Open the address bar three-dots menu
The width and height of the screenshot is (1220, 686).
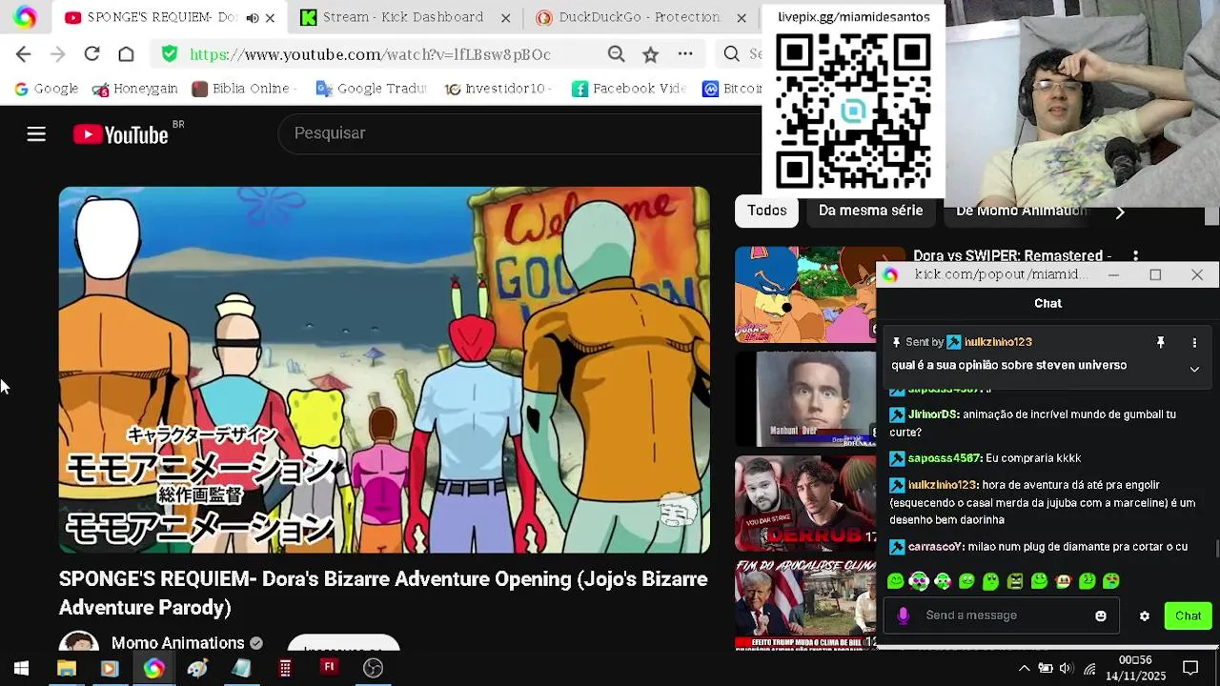685,54
